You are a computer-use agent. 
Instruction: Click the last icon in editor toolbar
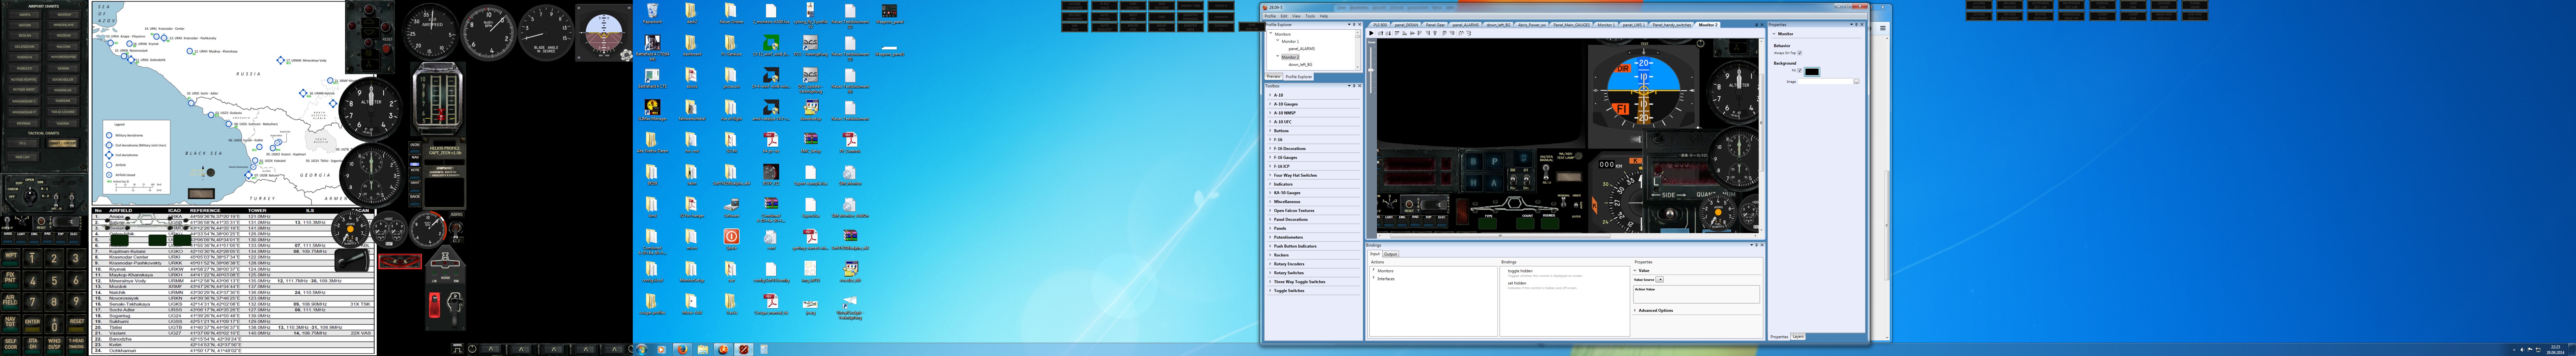coord(1469,33)
